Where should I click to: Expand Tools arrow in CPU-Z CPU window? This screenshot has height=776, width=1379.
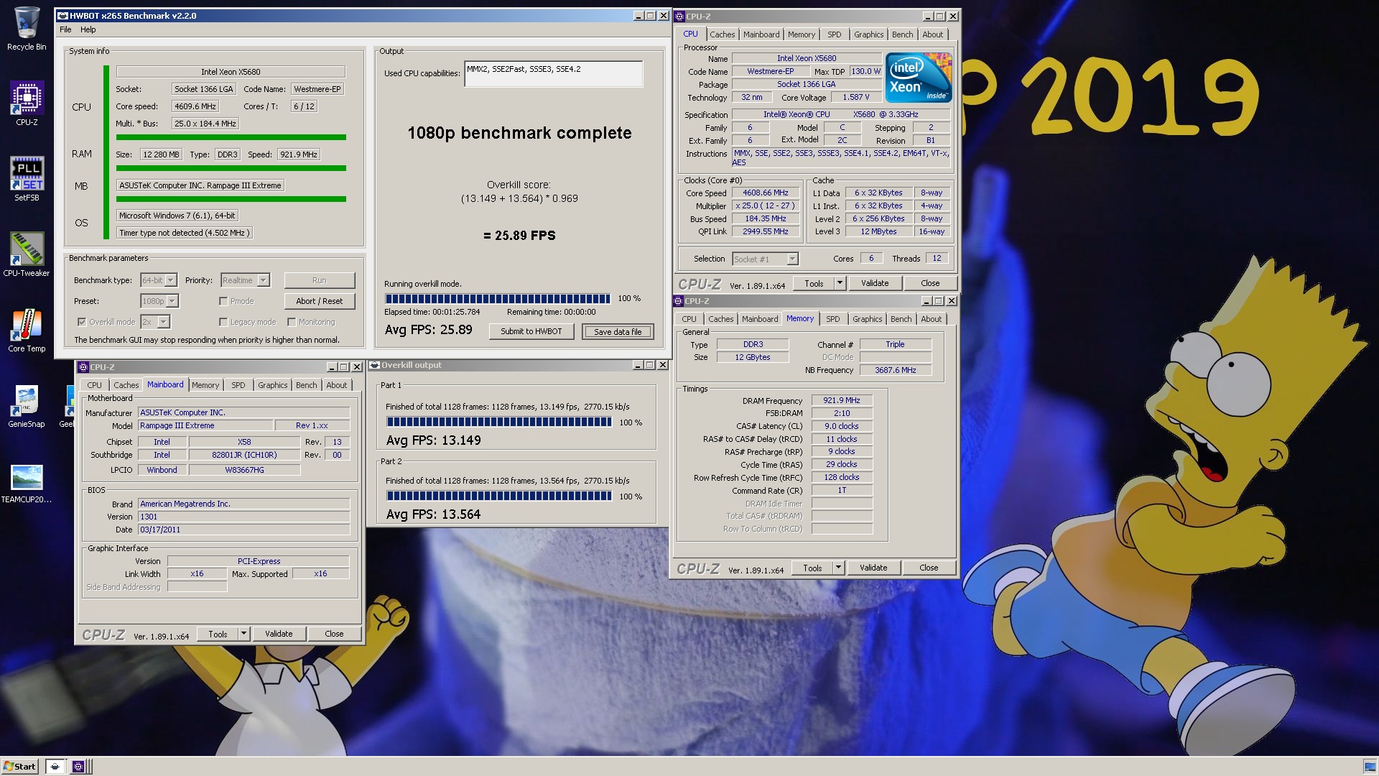pos(839,283)
